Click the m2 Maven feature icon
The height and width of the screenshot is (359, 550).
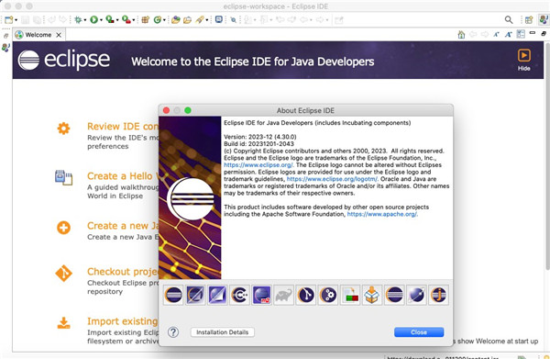[261, 295]
